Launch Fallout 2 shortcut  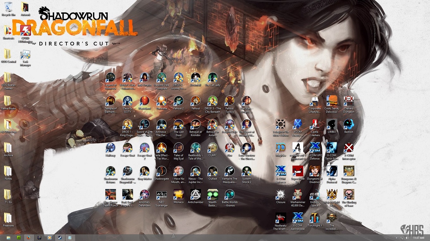(179, 103)
